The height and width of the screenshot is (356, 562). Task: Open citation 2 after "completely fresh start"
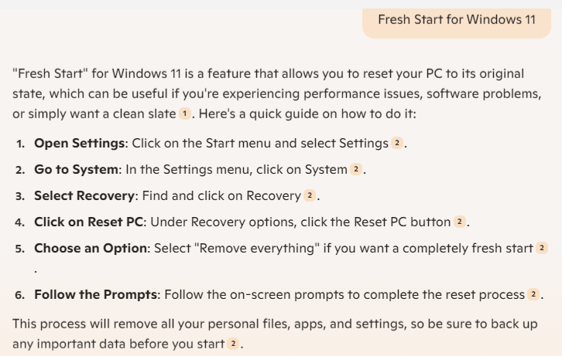click(542, 248)
